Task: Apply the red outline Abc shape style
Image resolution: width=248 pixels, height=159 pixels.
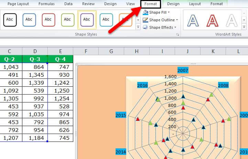Action: [x=48, y=20]
